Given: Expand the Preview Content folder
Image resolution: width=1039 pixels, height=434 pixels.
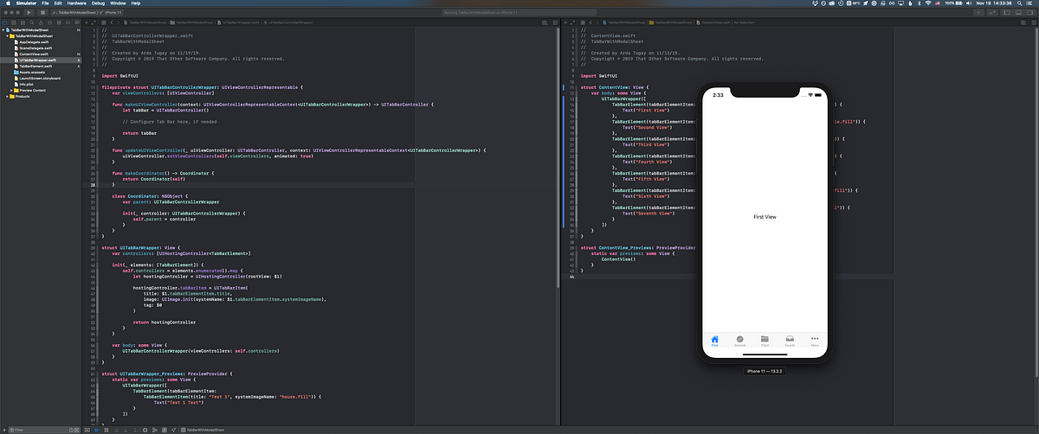Looking at the screenshot, I should [x=12, y=90].
